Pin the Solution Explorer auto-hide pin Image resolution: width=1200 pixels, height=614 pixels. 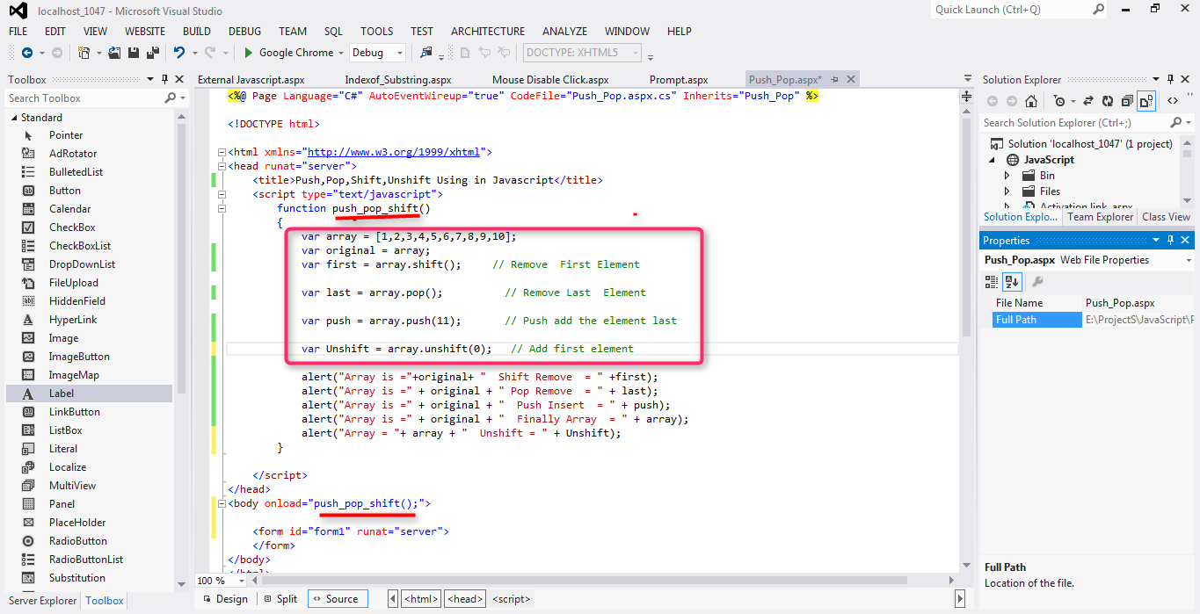point(1170,80)
